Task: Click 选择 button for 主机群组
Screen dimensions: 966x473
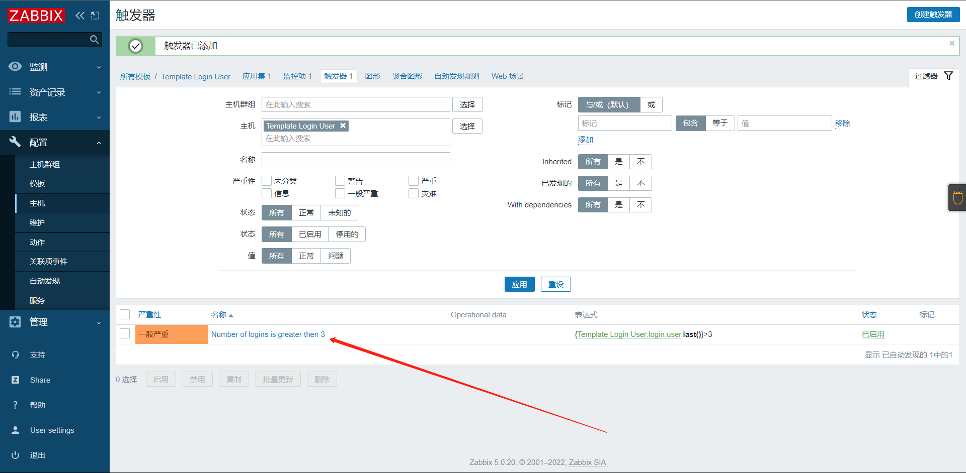Action: pos(467,104)
